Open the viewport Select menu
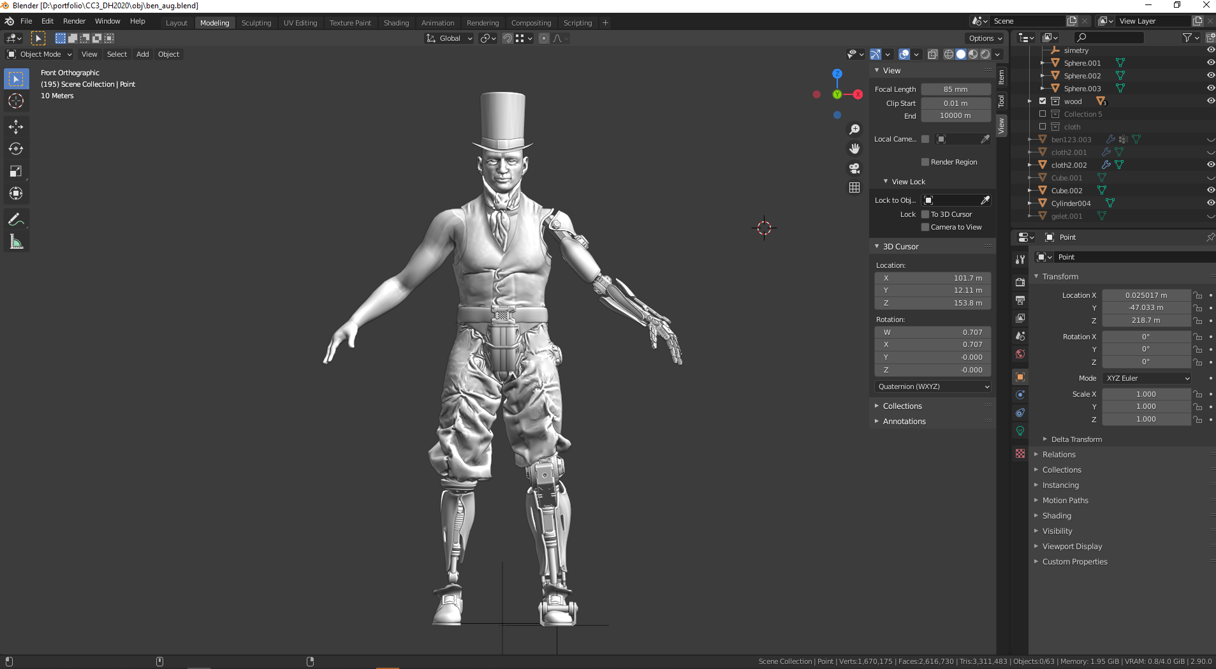The height and width of the screenshot is (669, 1216). pyautogui.click(x=117, y=54)
